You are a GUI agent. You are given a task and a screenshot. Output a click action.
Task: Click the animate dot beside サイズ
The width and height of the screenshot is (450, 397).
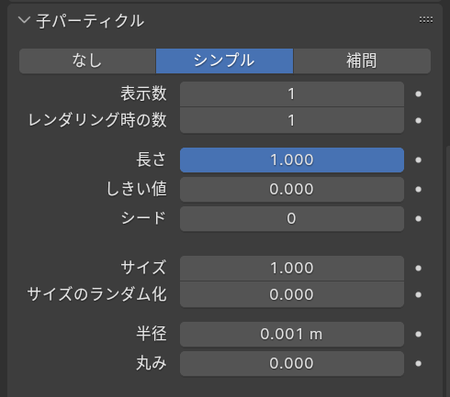pos(418,268)
